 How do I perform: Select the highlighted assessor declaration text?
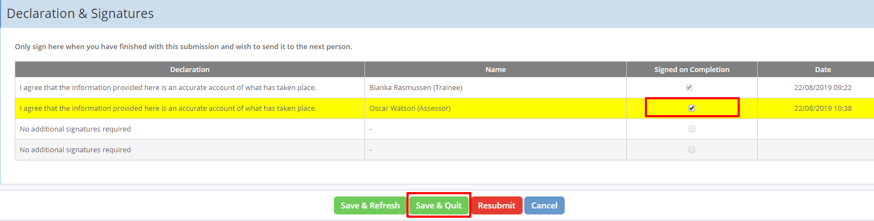click(x=168, y=109)
